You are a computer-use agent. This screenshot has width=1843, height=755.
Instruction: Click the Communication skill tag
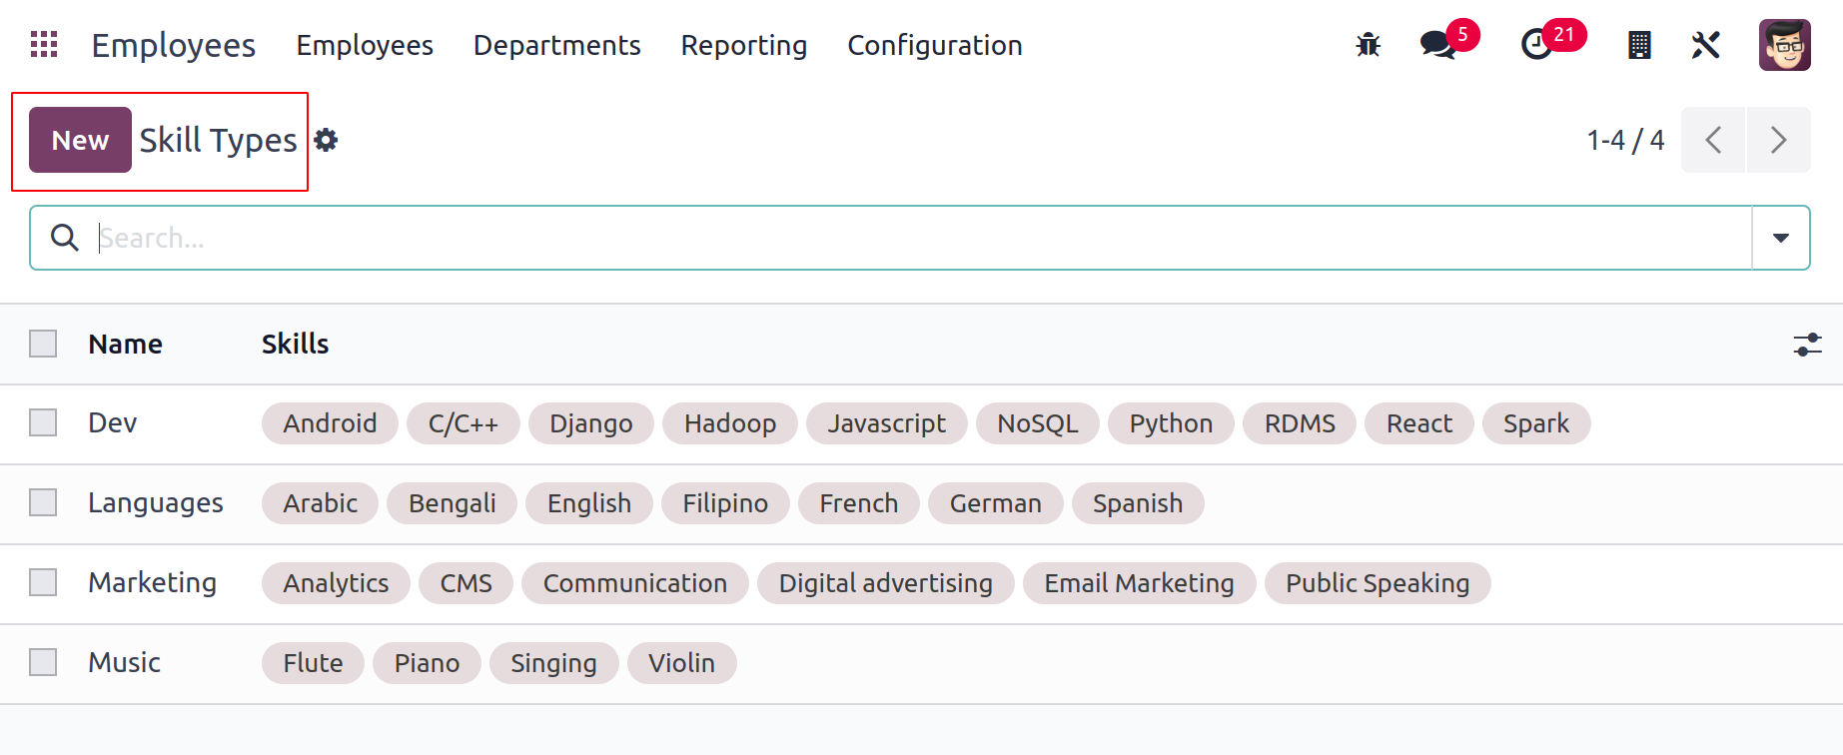(635, 583)
